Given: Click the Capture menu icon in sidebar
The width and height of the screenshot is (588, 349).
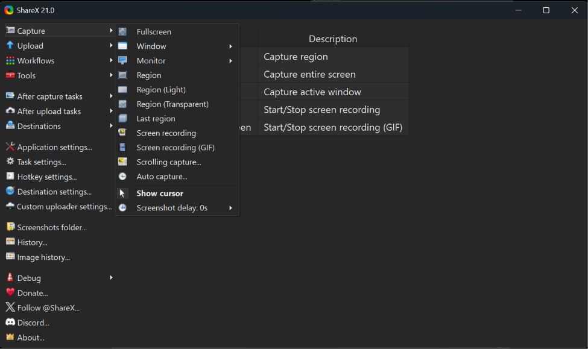Looking at the screenshot, I should [10, 30].
